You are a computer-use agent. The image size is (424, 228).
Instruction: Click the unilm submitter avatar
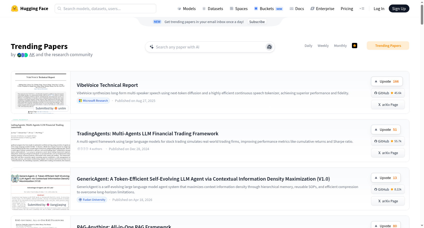tap(56, 108)
